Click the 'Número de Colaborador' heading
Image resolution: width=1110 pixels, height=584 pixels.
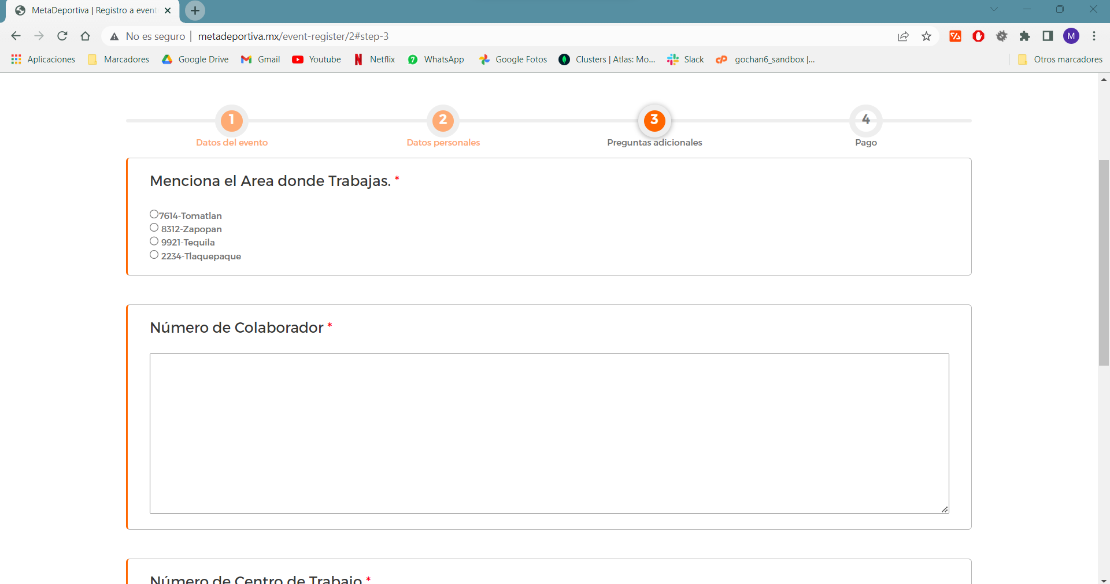(x=236, y=328)
